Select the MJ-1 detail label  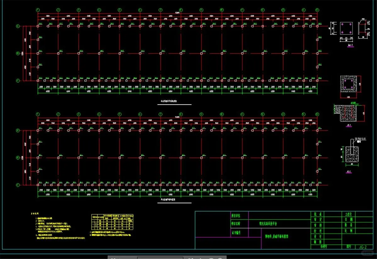coord(350,45)
